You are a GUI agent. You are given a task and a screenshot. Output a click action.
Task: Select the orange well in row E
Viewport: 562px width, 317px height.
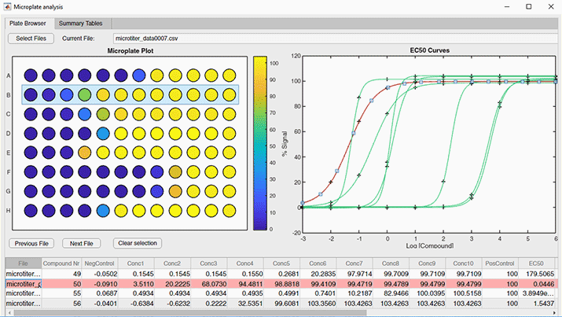point(85,152)
